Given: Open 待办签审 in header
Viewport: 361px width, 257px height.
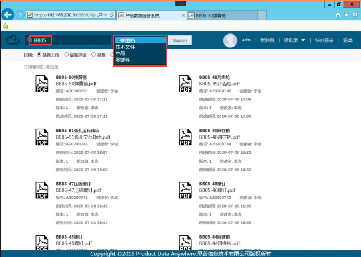Looking at the screenshot, I should pyautogui.click(x=324, y=40).
